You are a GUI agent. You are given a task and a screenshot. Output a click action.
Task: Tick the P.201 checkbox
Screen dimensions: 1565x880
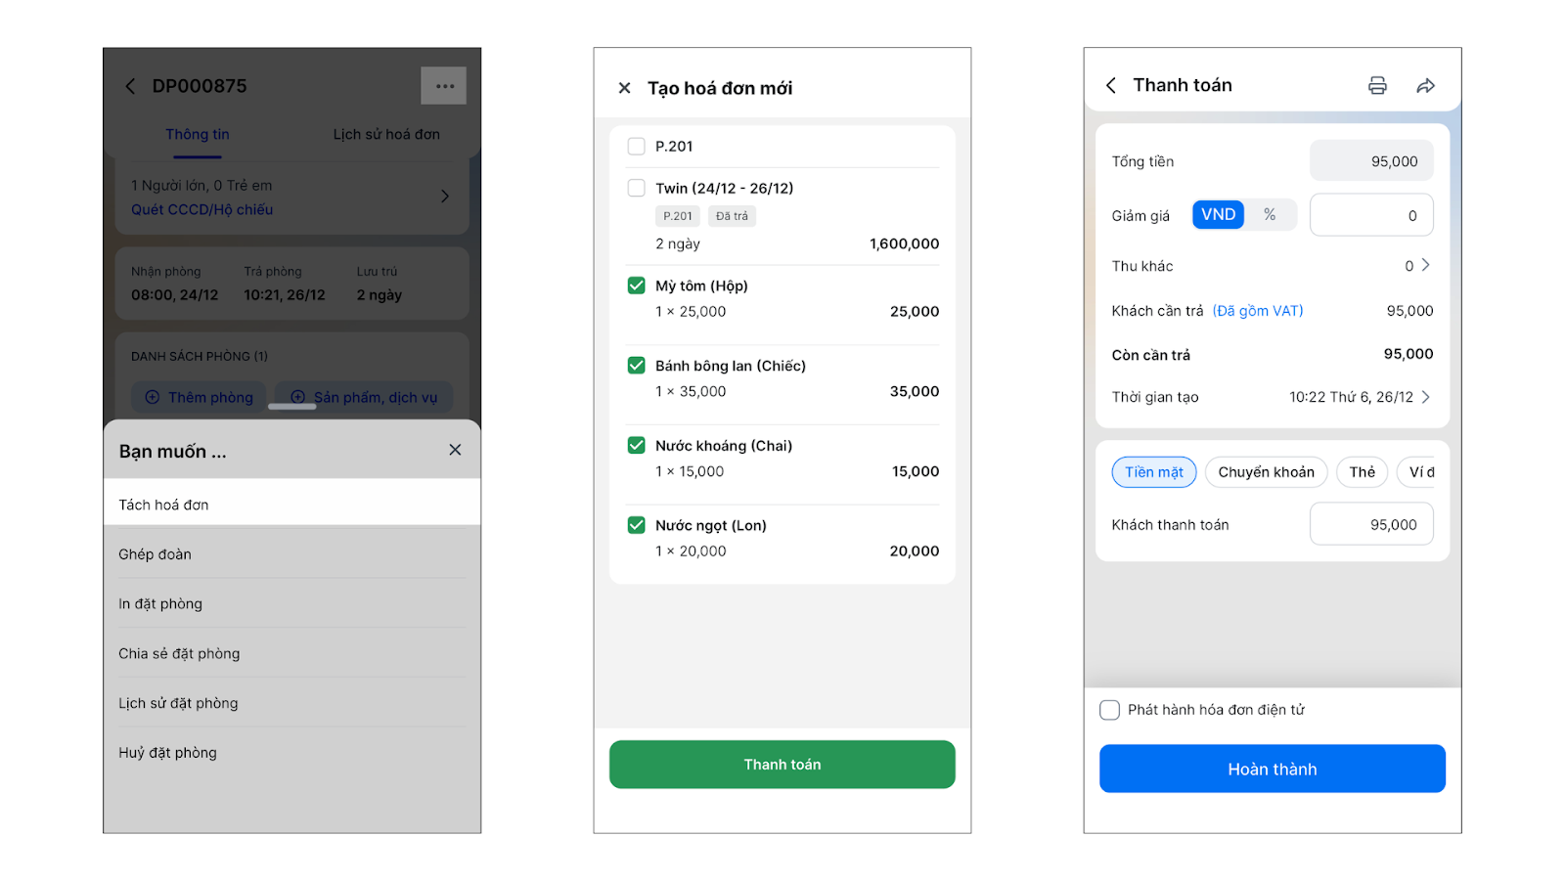[637, 147]
